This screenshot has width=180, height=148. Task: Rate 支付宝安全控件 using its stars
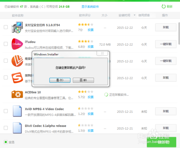coord(86,24)
